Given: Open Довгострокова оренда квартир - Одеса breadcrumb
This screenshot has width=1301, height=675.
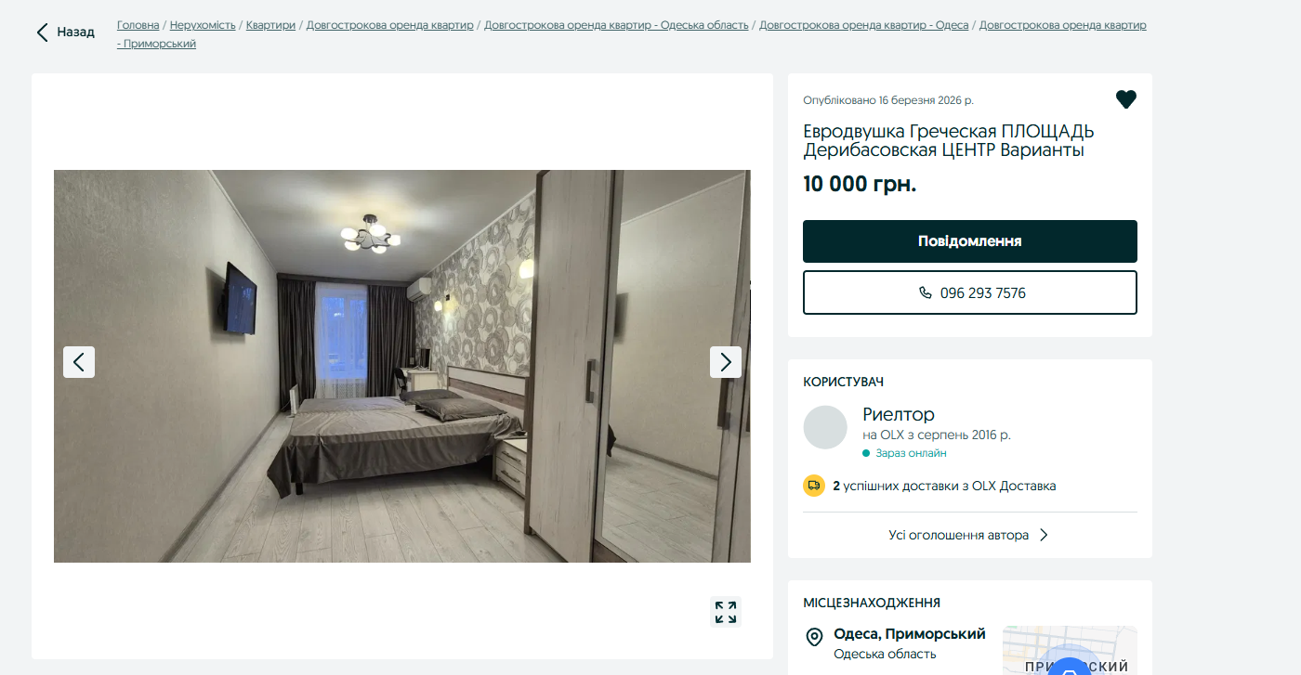Looking at the screenshot, I should pos(863,25).
